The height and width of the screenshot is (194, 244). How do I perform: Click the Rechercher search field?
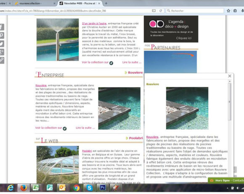(195, 11)
